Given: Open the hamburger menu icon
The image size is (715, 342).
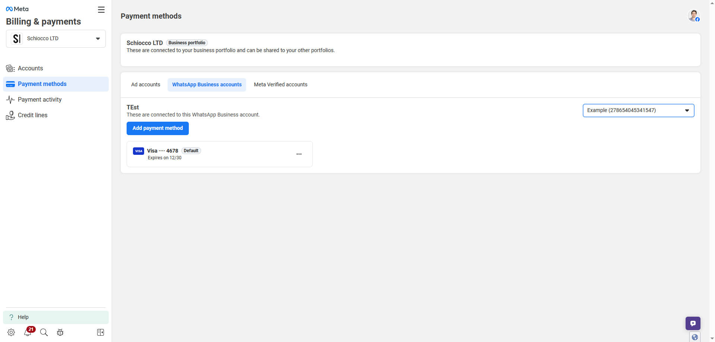Looking at the screenshot, I should (x=101, y=10).
